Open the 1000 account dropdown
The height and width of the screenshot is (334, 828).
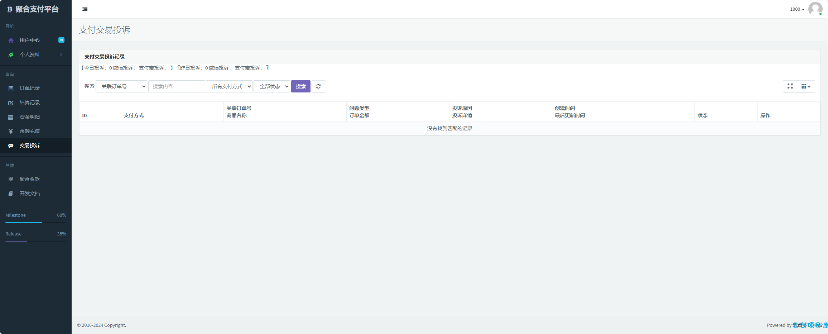click(x=797, y=9)
